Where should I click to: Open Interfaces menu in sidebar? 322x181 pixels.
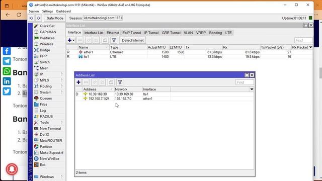coord(47,38)
